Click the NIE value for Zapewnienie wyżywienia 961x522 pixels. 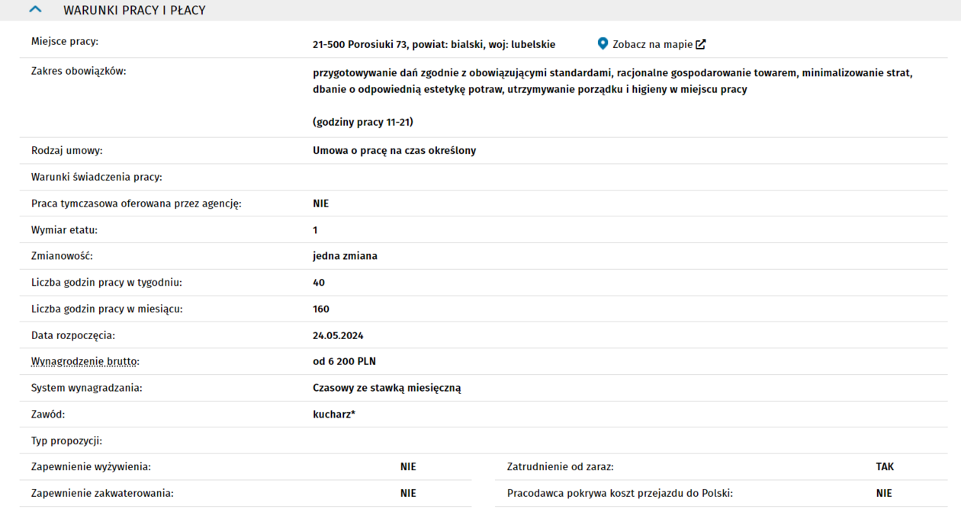(x=408, y=466)
